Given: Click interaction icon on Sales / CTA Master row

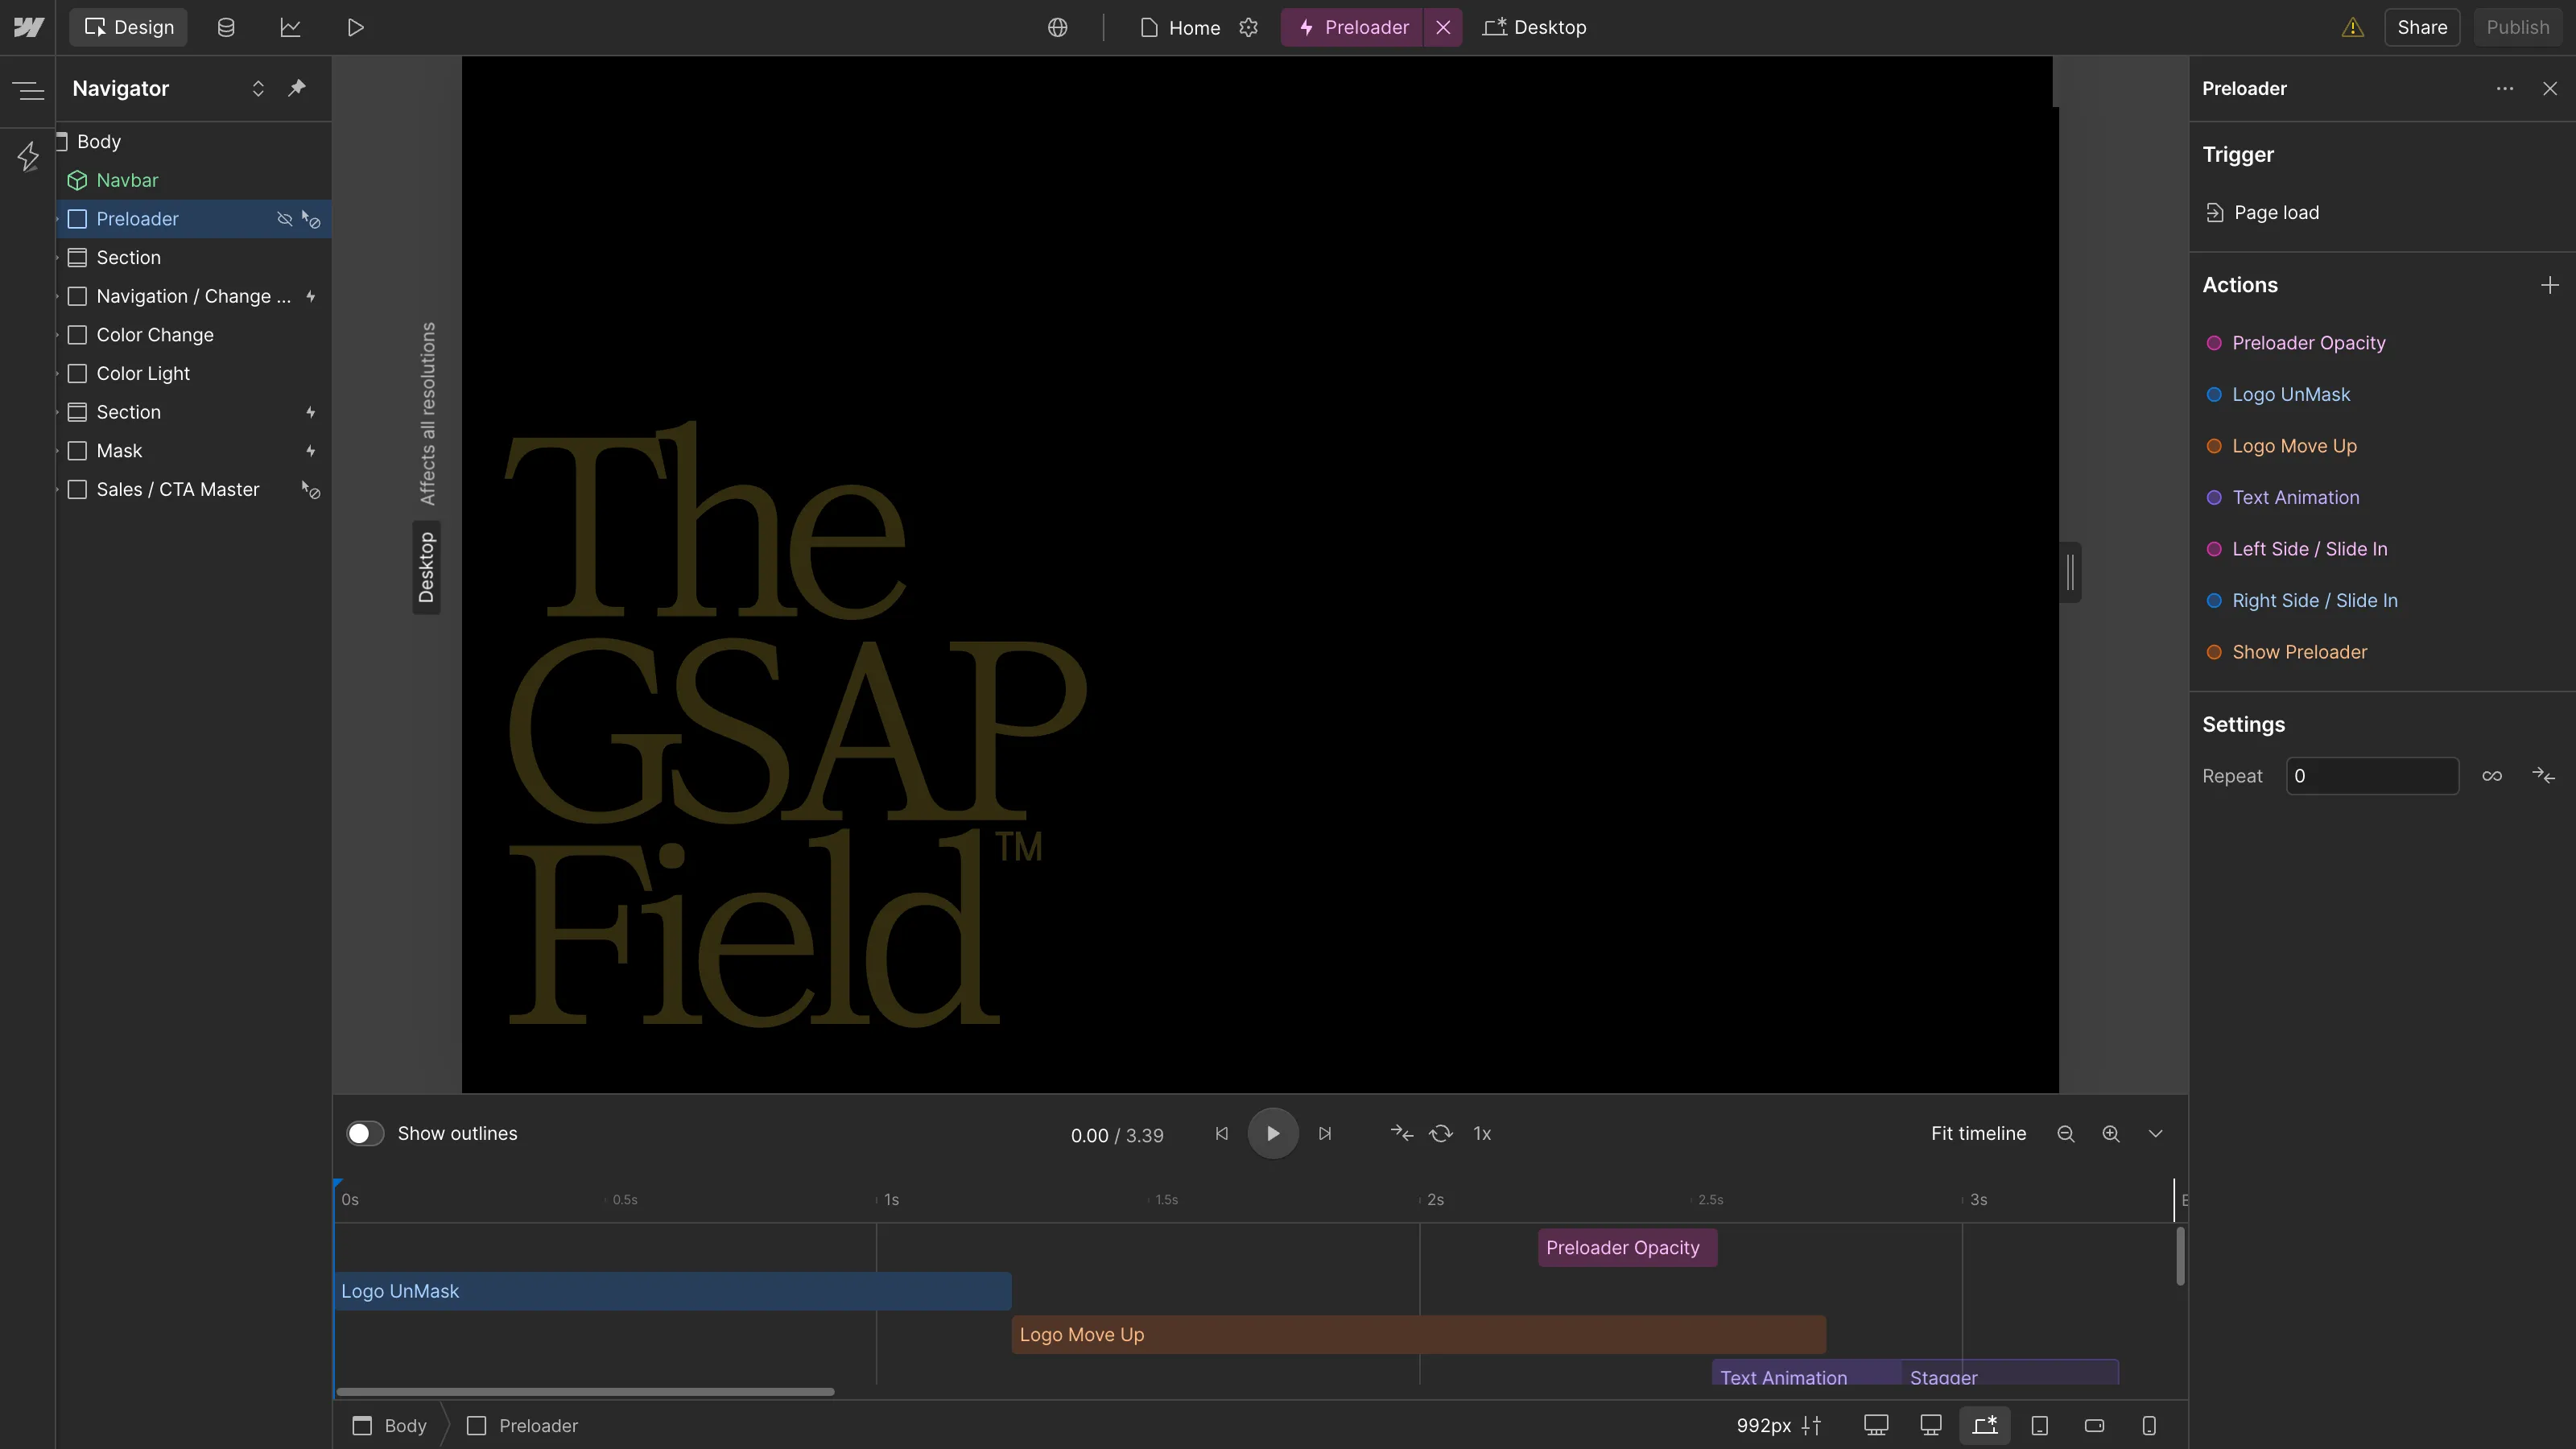Looking at the screenshot, I should [x=311, y=490].
